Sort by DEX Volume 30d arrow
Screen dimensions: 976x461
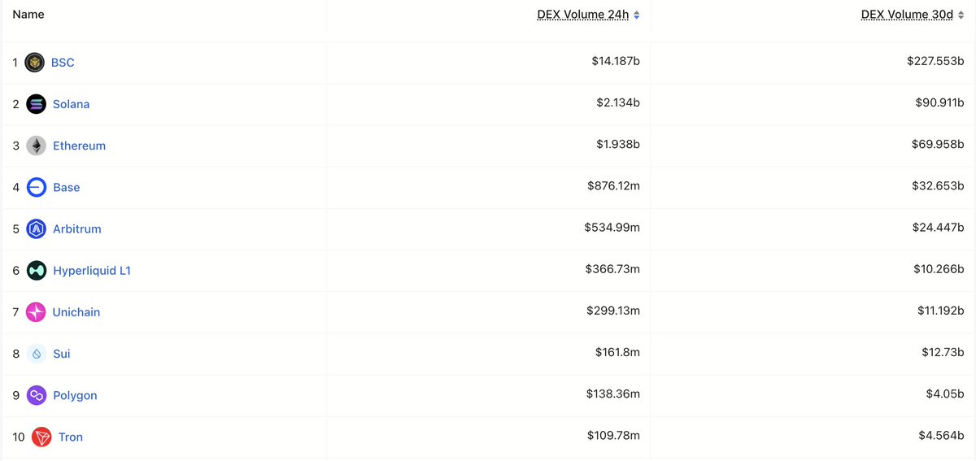(x=961, y=15)
